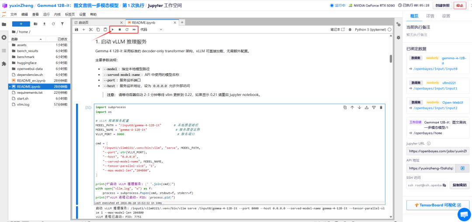Open the right sidebar debugger bug icon
472x222 pixels.
point(398,38)
